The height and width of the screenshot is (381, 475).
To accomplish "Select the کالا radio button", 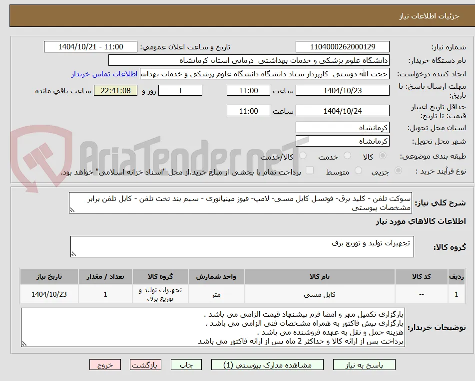I will (x=383, y=156).
